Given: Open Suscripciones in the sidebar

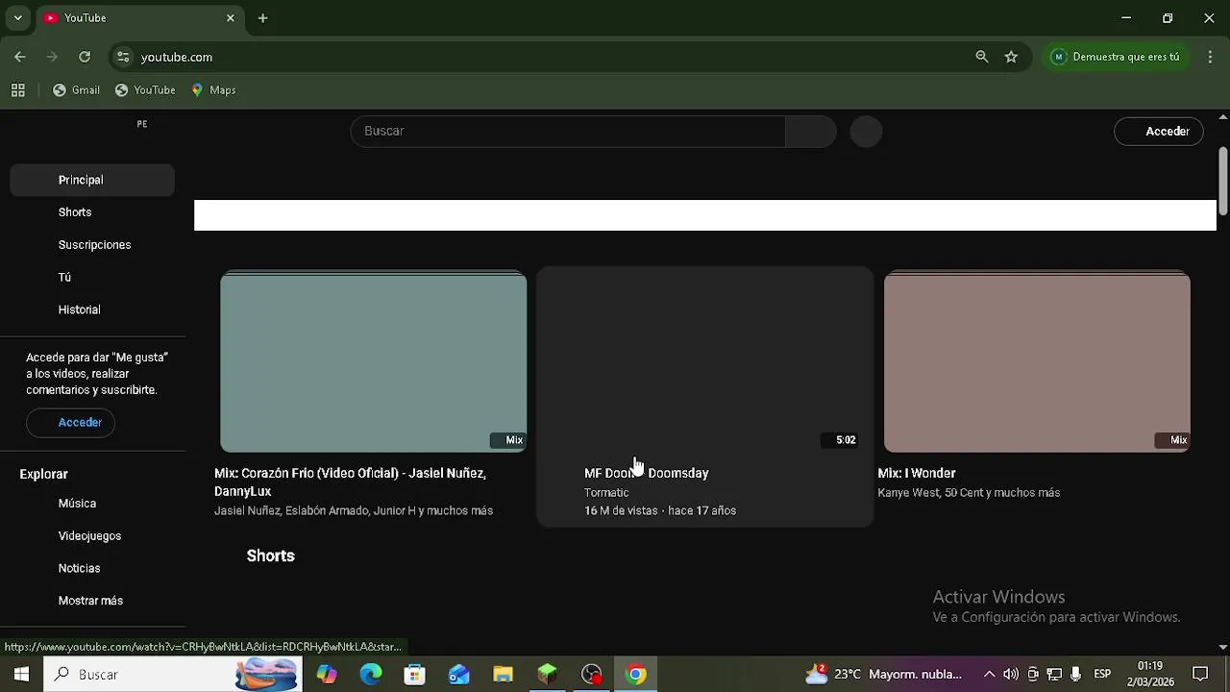Looking at the screenshot, I should 92,245.
